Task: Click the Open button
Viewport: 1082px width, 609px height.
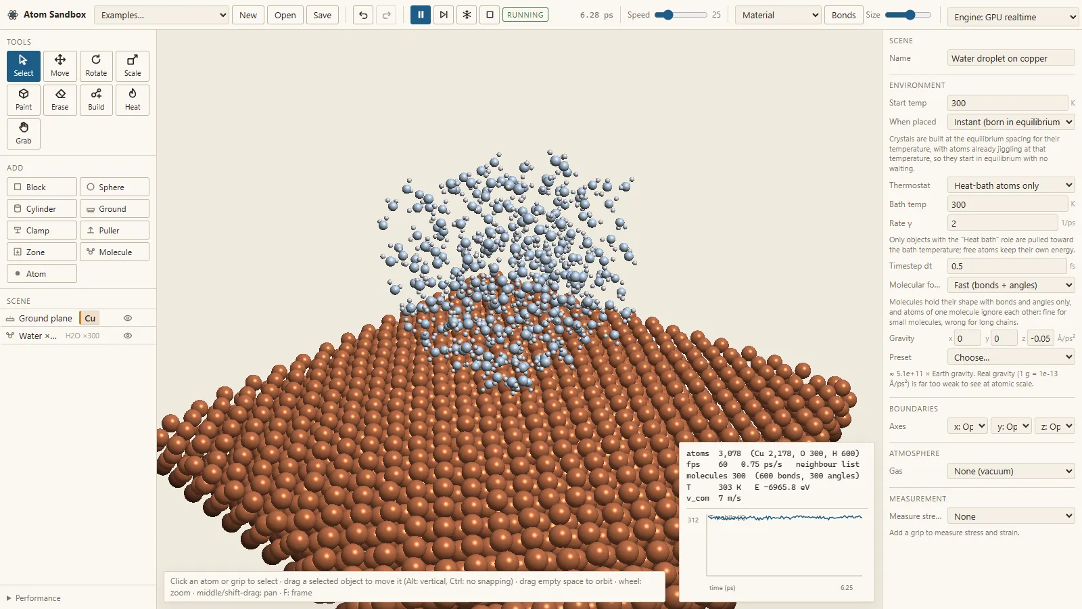Action: 285,15
